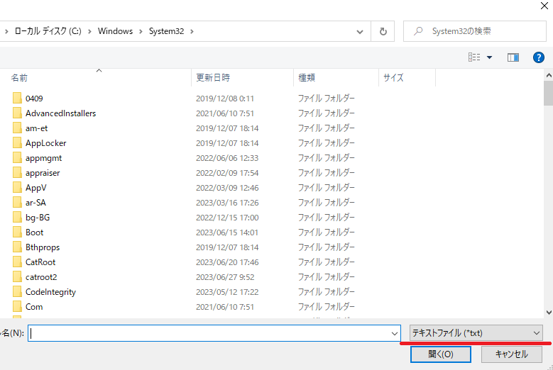The height and width of the screenshot is (370, 553).
Task: Click the キャンセル button
Action: pos(511,354)
